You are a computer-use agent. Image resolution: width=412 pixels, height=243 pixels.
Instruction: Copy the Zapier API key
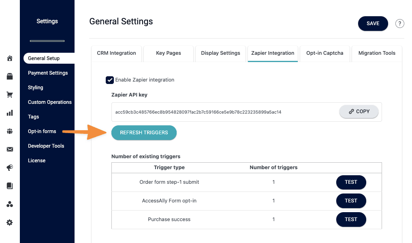(x=359, y=112)
